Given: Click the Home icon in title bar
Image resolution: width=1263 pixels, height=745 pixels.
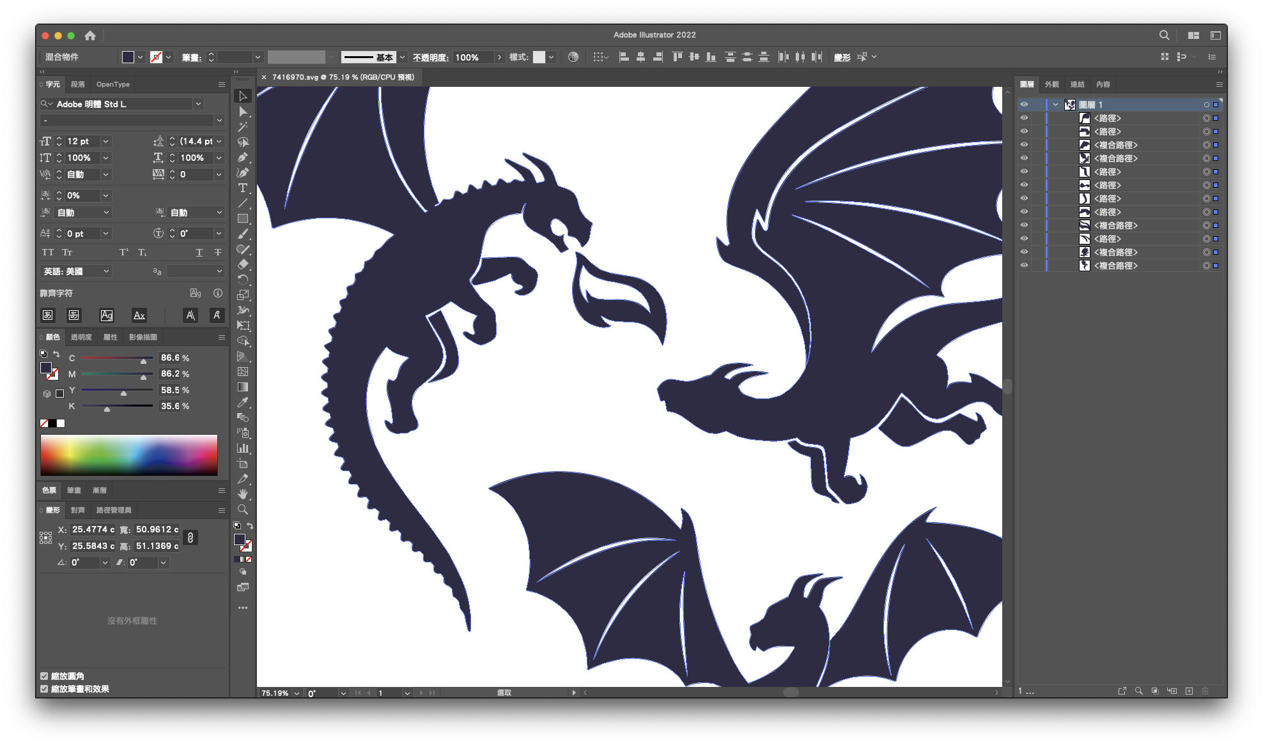Looking at the screenshot, I should (90, 36).
